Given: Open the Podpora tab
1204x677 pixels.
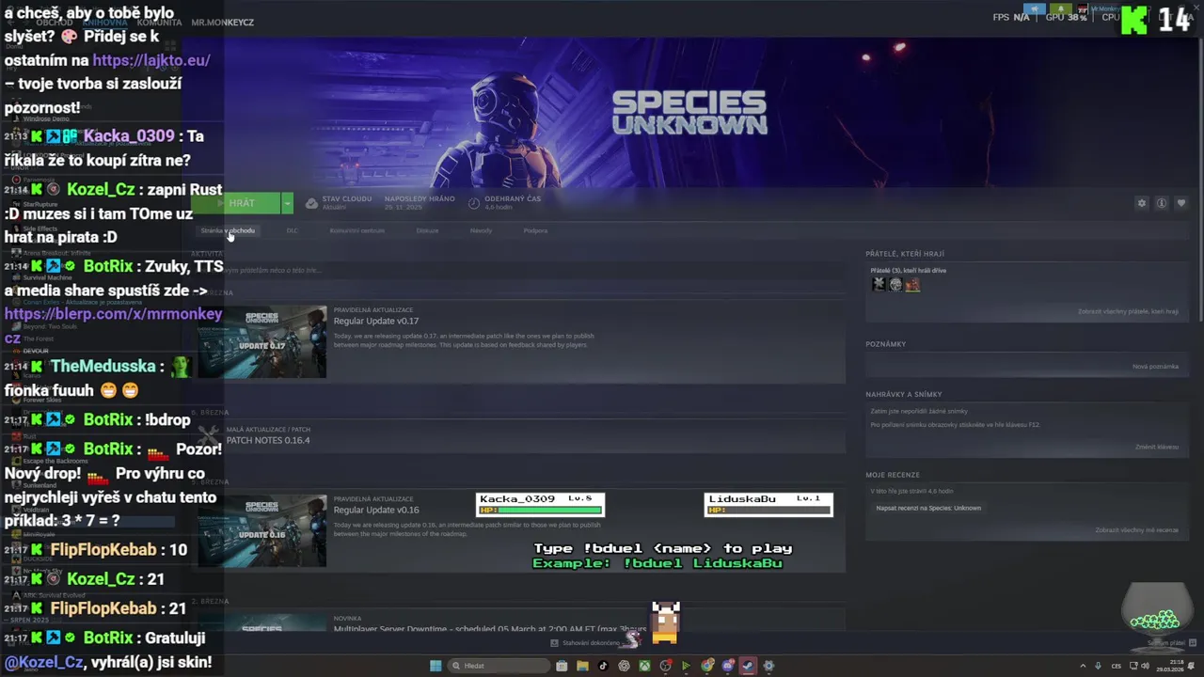Looking at the screenshot, I should click(535, 230).
